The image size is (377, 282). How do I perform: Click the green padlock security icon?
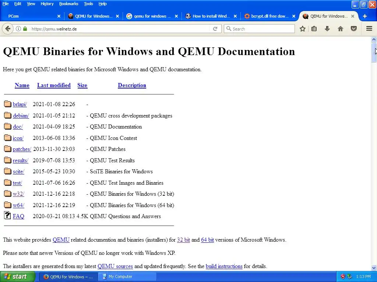coord(25,29)
